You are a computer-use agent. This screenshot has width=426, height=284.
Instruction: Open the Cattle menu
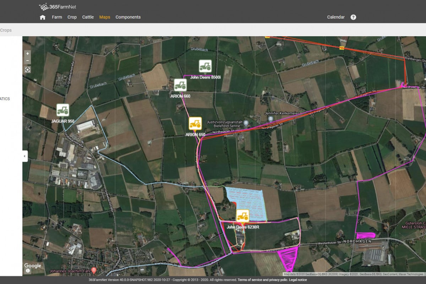pyautogui.click(x=88, y=17)
